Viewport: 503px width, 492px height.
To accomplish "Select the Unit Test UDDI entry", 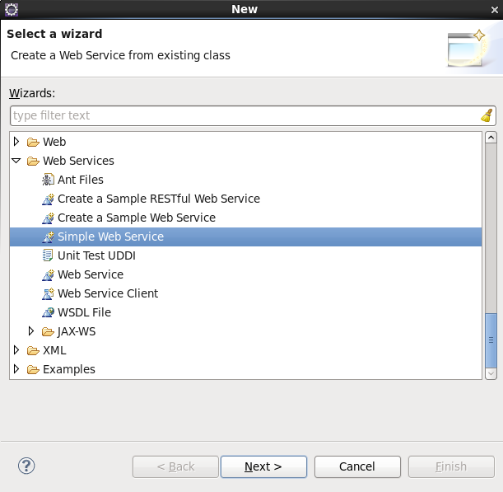I will 96,255.
